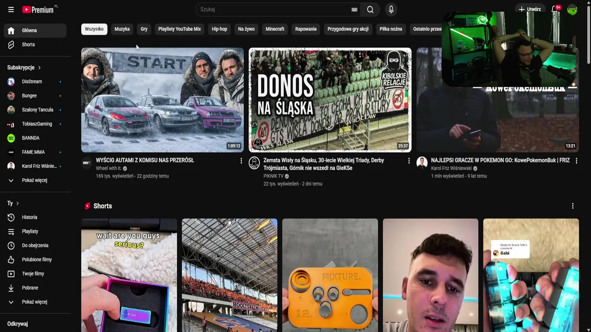The image size is (591, 332).
Task: Open more options for WYŚCIG AUTAMI video
Action: coord(241,161)
